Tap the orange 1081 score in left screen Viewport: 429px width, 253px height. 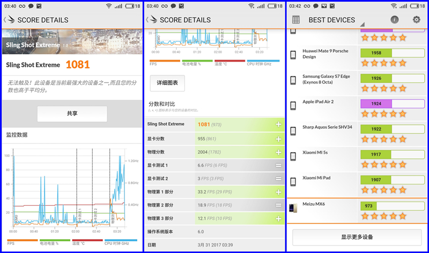point(78,64)
